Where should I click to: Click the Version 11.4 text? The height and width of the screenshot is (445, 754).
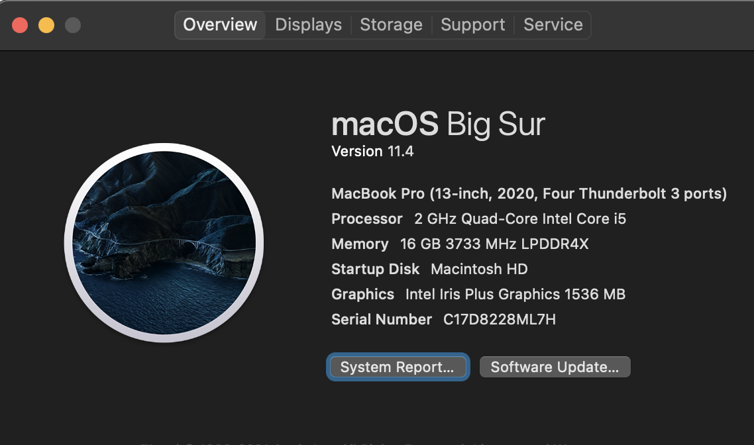coord(372,152)
